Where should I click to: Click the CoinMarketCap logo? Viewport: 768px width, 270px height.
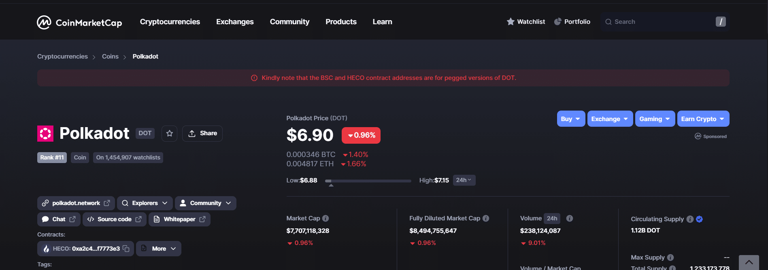[x=79, y=22]
